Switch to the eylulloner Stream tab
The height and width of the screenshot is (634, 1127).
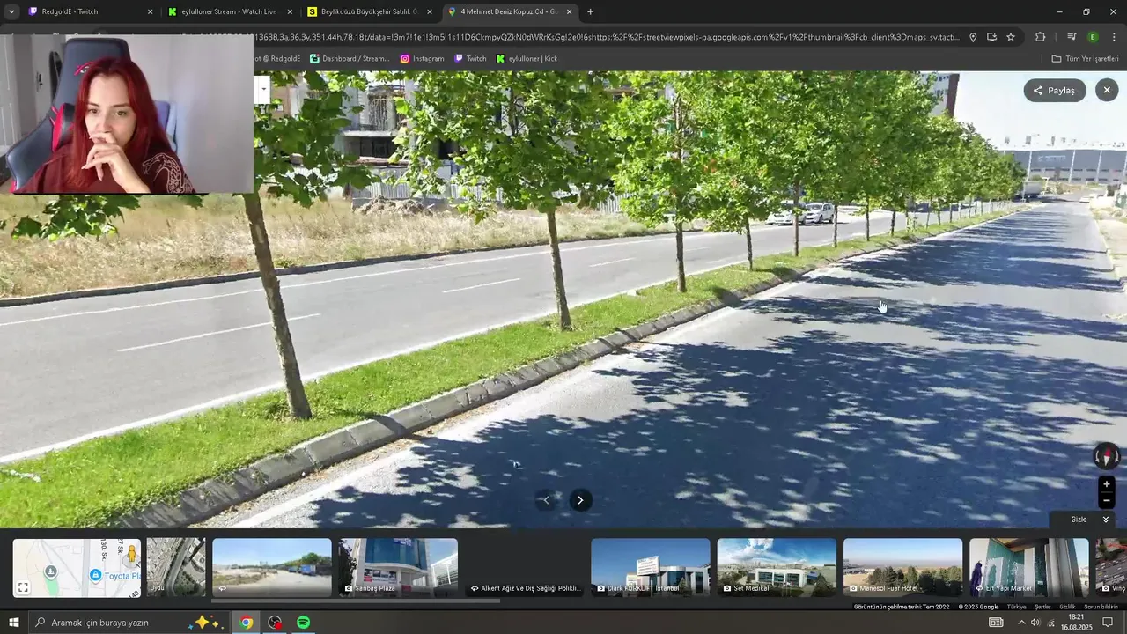pos(229,11)
